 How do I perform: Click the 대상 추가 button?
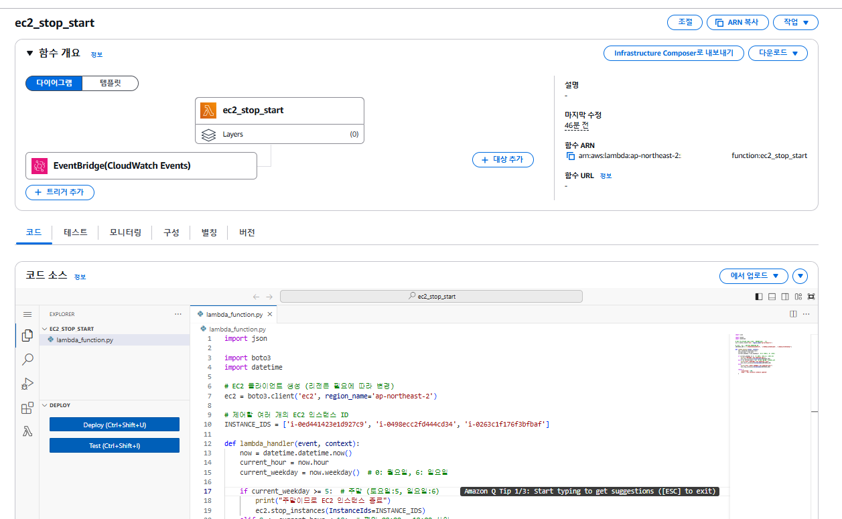tap(503, 160)
